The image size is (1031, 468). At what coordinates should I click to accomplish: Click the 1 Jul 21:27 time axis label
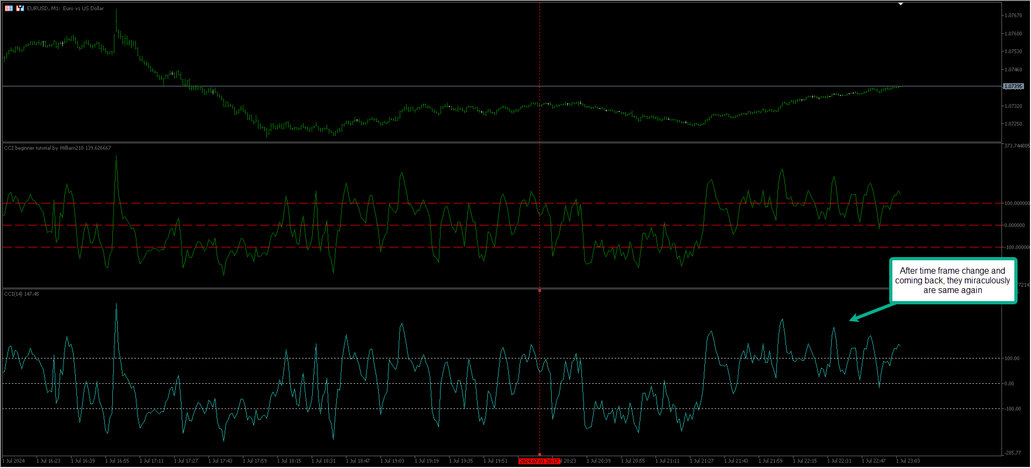(702, 461)
